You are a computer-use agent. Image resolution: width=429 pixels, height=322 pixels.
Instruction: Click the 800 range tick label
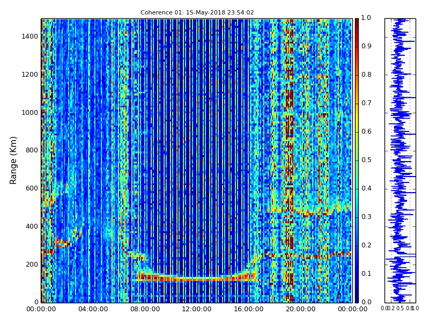(32, 150)
